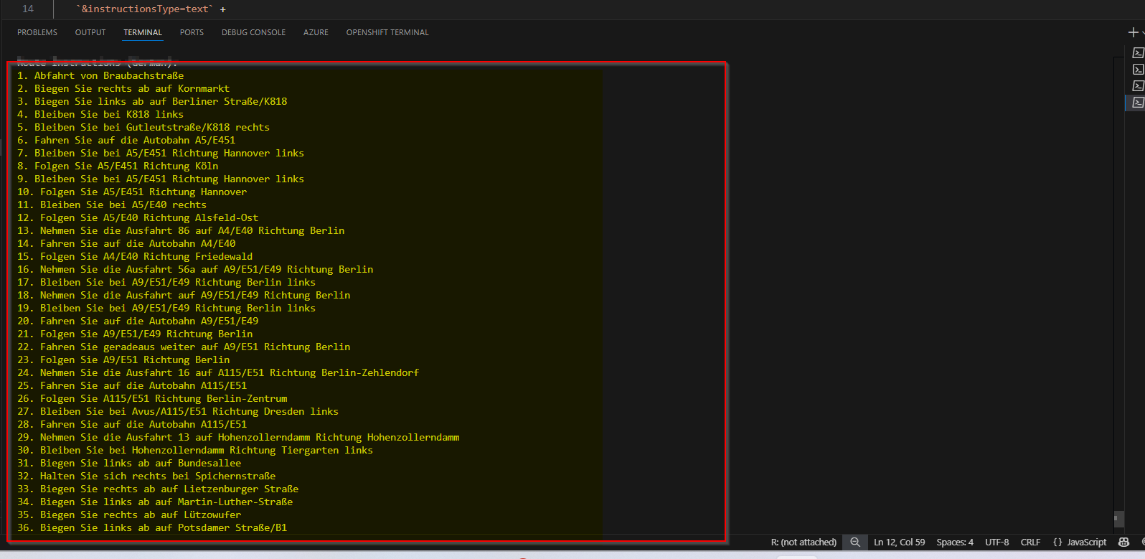The image size is (1145, 559).
Task: Change indentation via Spaces: 4
Action: point(955,542)
